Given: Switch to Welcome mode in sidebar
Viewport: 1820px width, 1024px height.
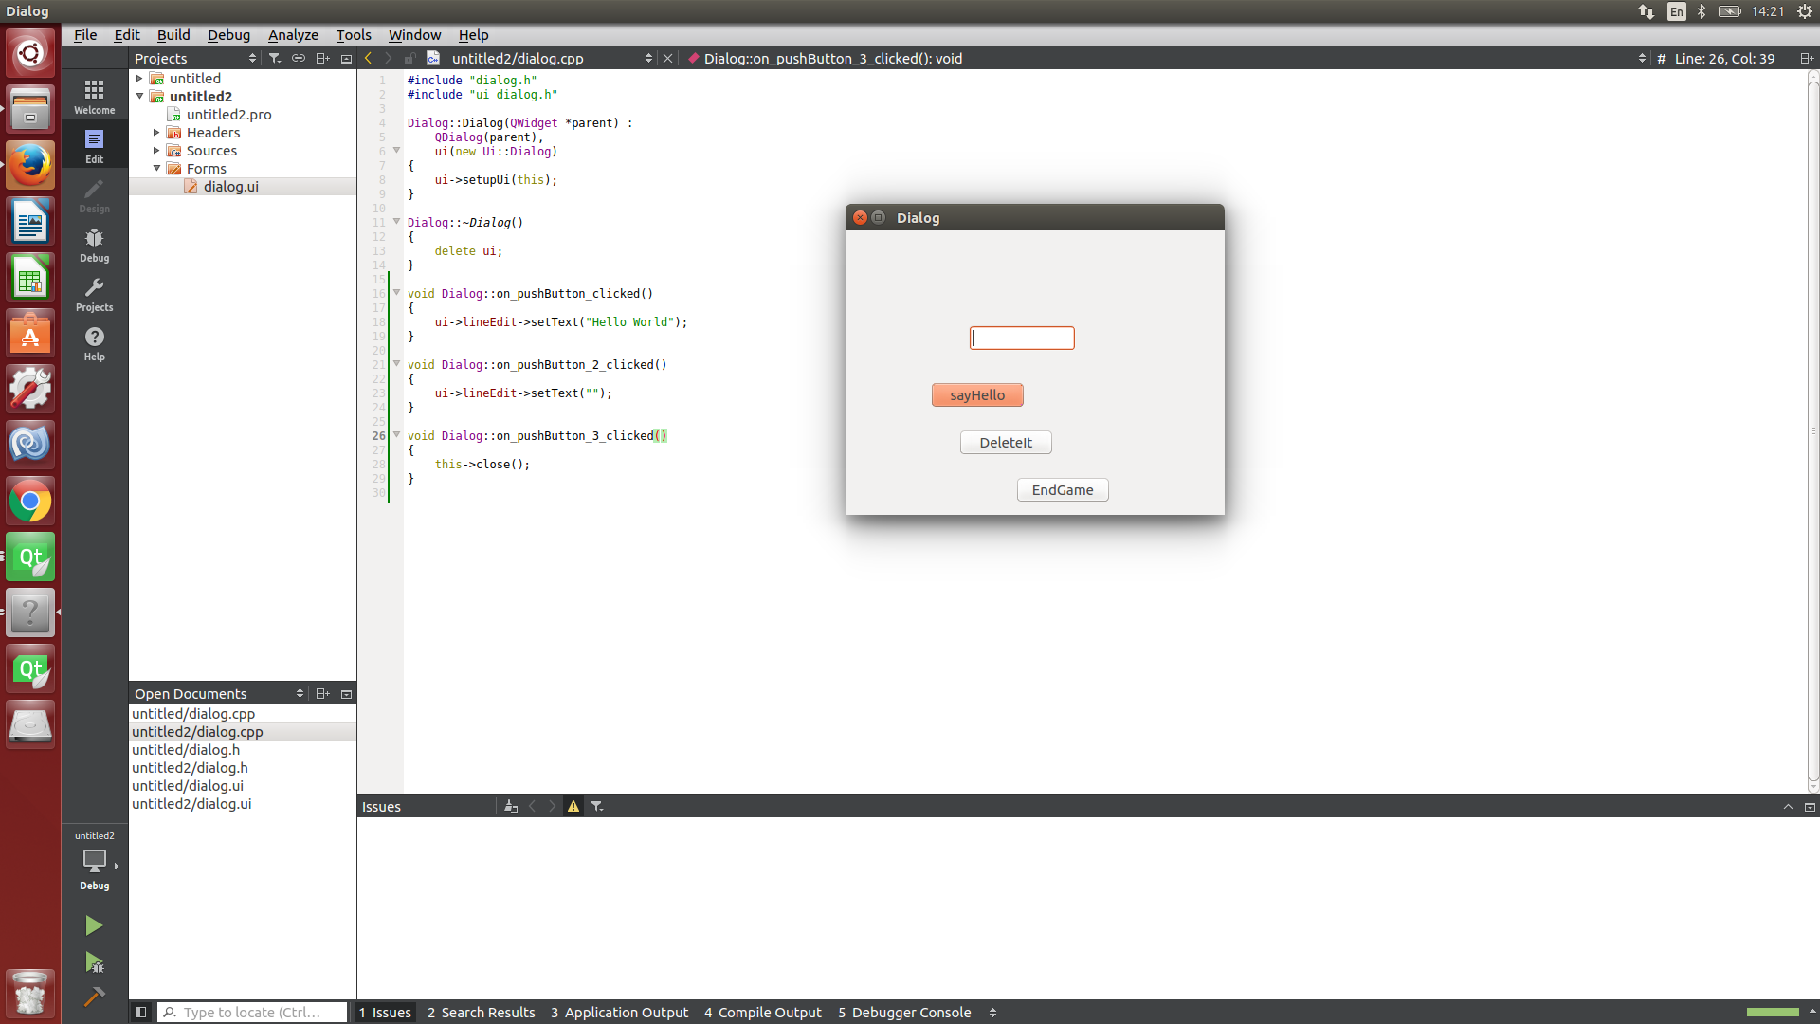Looking at the screenshot, I should 94,96.
